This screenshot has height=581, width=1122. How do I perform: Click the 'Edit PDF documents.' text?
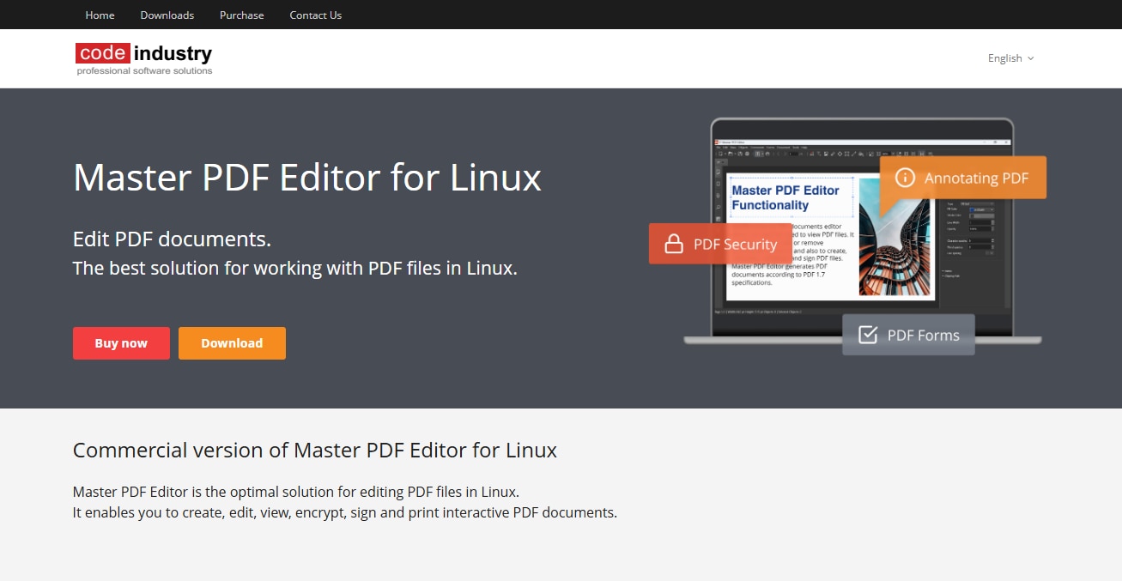(172, 239)
